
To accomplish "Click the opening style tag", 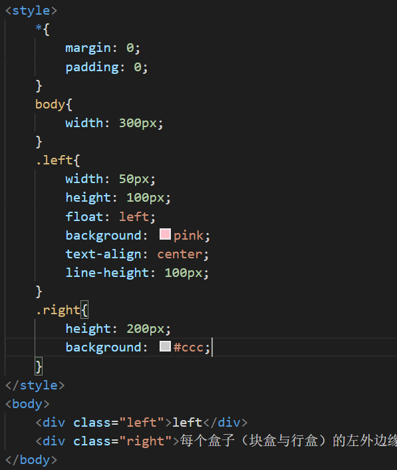I will (31, 11).
